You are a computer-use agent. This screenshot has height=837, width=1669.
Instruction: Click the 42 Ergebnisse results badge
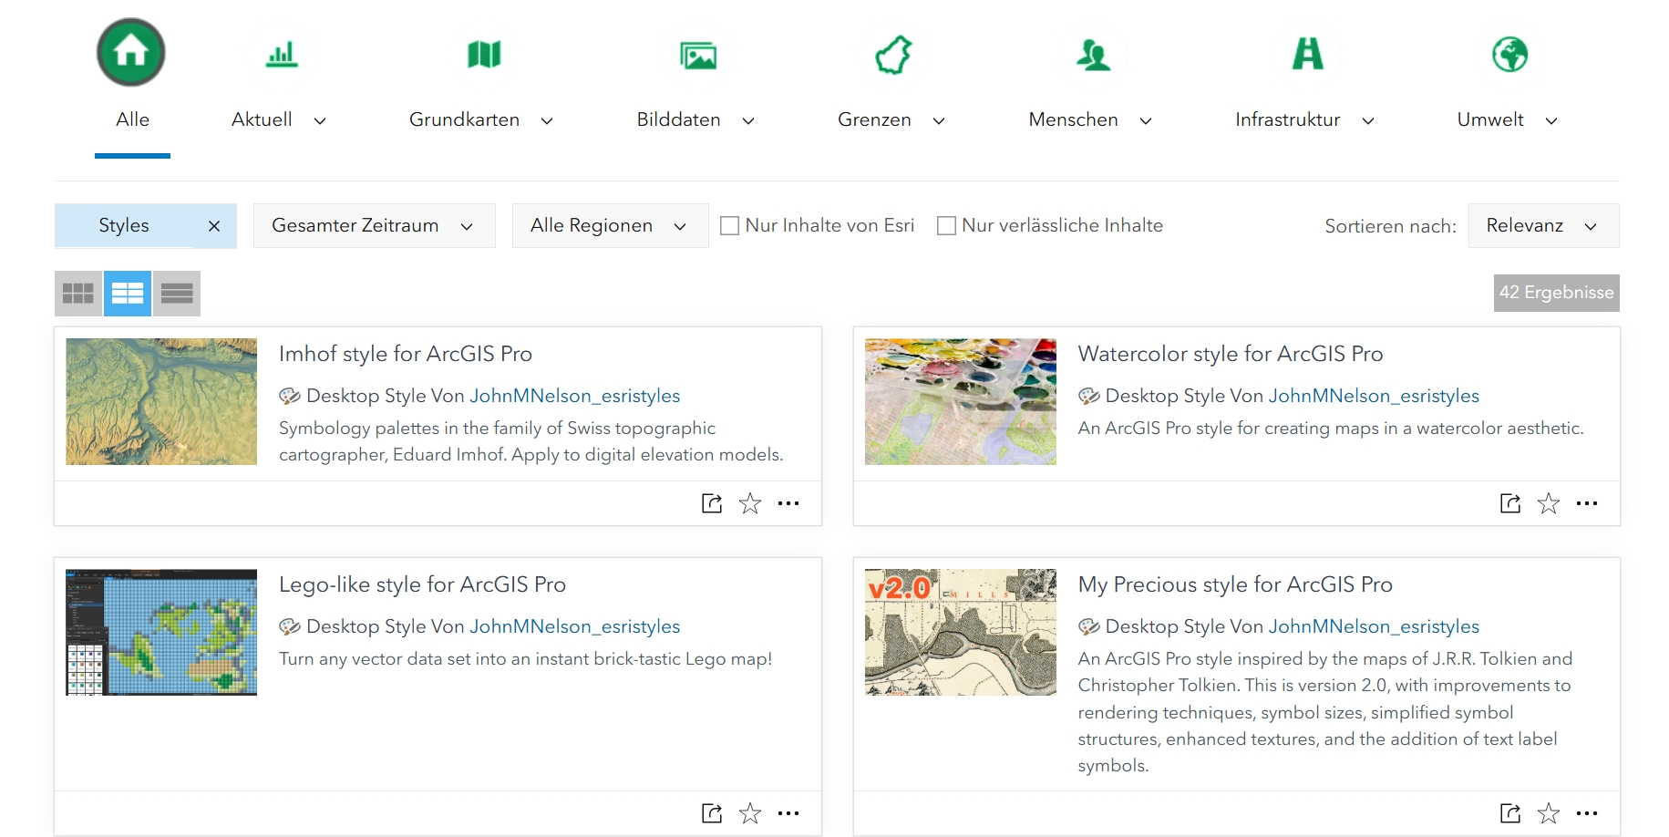pyautogui.click(x=1557, y=293)
